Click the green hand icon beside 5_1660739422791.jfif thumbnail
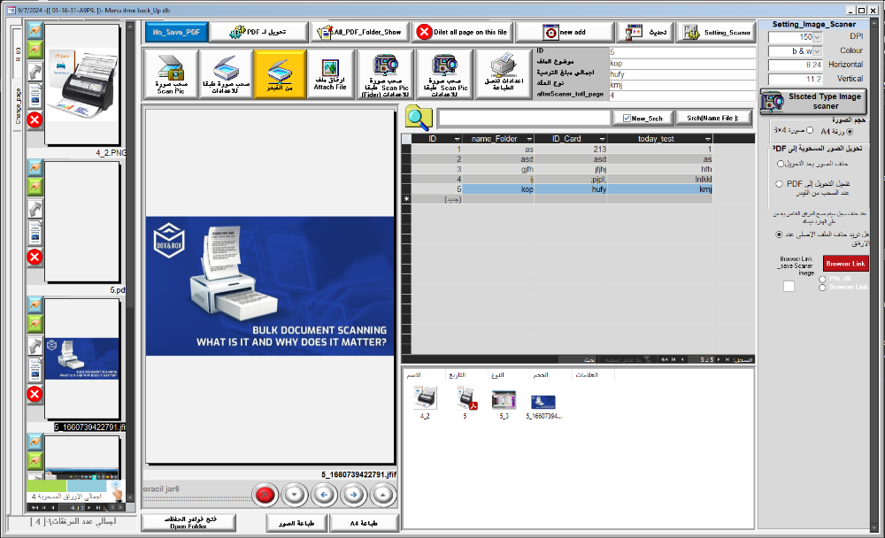Screen dimensions: 885x538 35,324
